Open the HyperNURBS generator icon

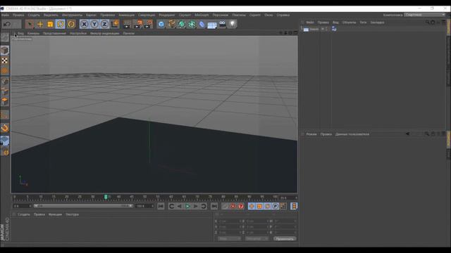pos(182,24)
